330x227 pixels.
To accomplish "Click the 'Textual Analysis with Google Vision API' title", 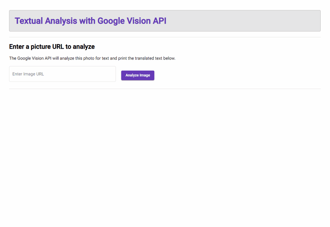I will [x=90, y=21].
